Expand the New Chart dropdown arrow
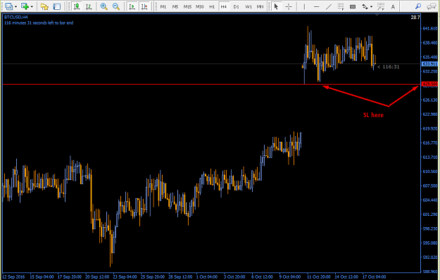The width and height of the screenshot is (440, 280). tap(32, 6)
